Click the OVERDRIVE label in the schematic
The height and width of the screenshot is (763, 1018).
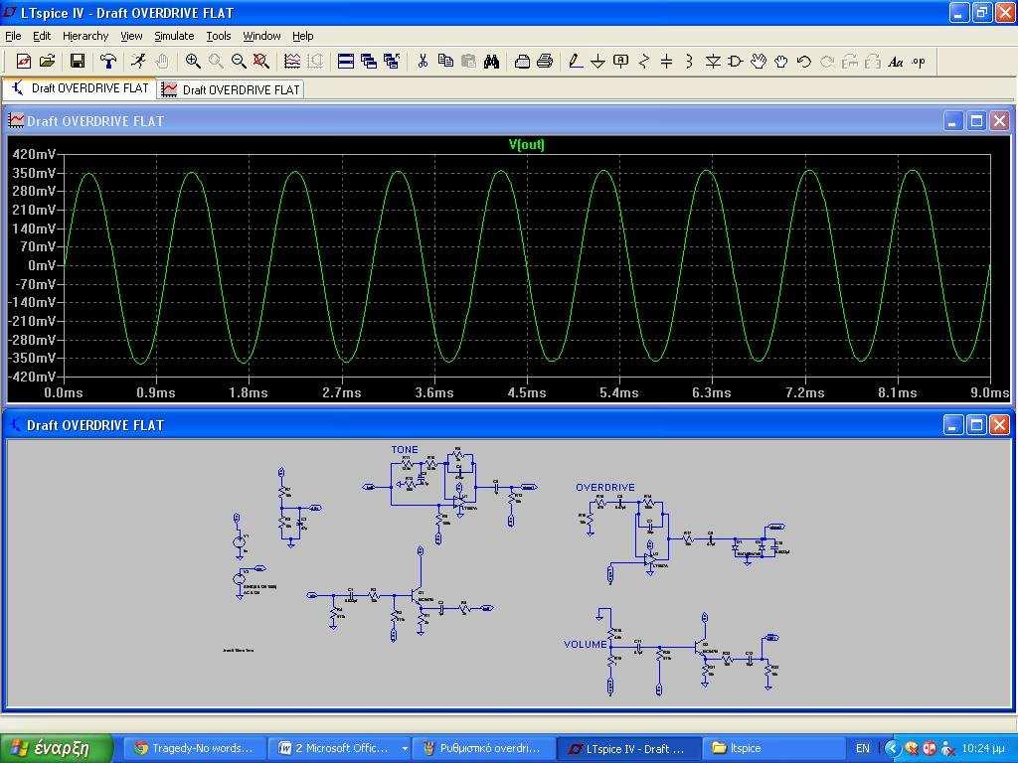605,487
